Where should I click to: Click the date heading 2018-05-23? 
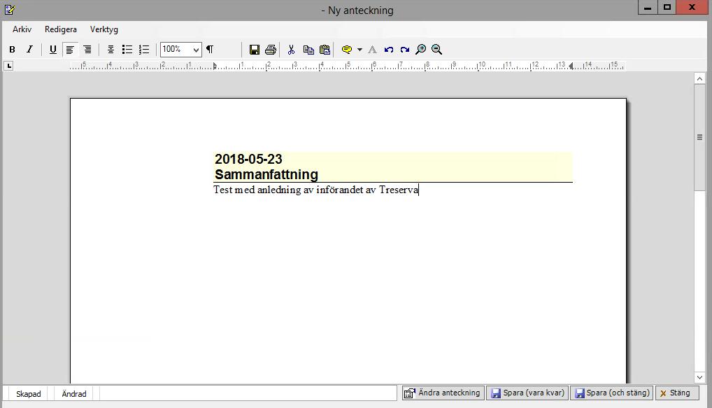[248, 159]
